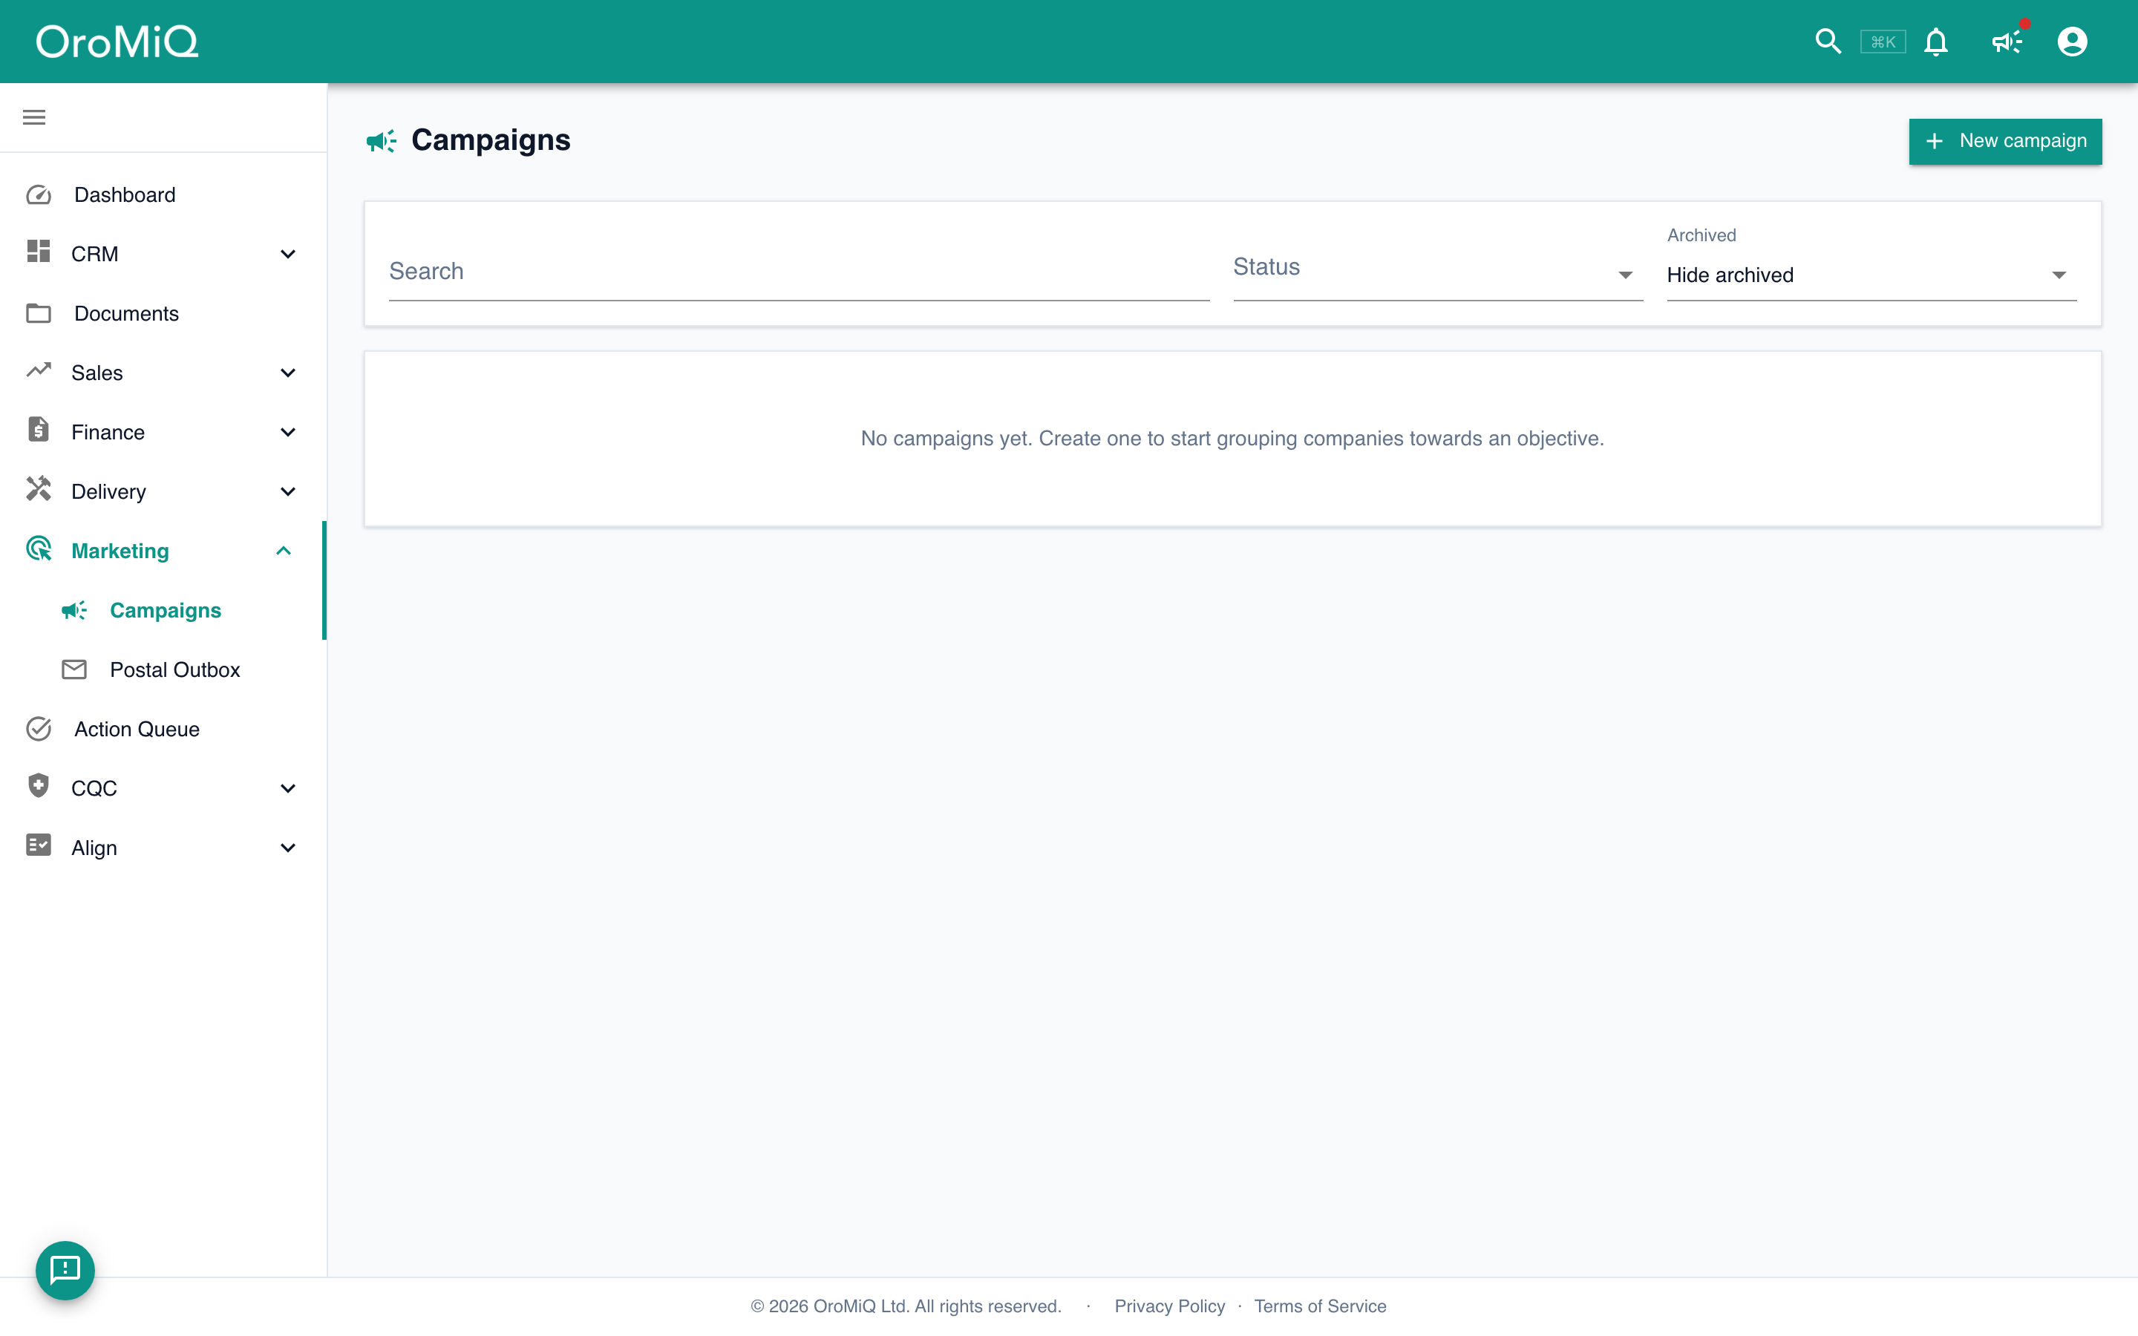Collapse the Marketing menu chevron
The image size is (2138, 1336).
[284, 551]
